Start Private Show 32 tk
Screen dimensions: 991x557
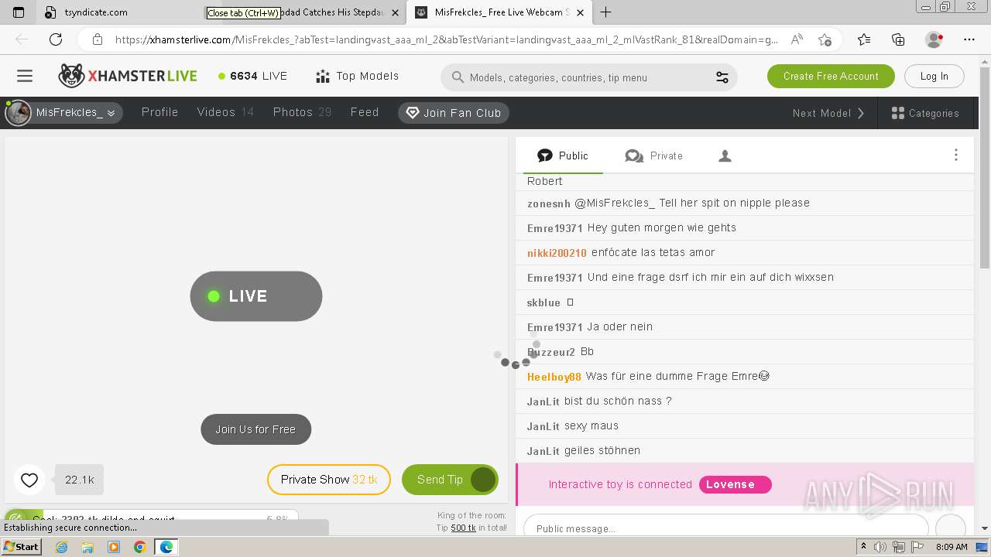pos(329,480)
